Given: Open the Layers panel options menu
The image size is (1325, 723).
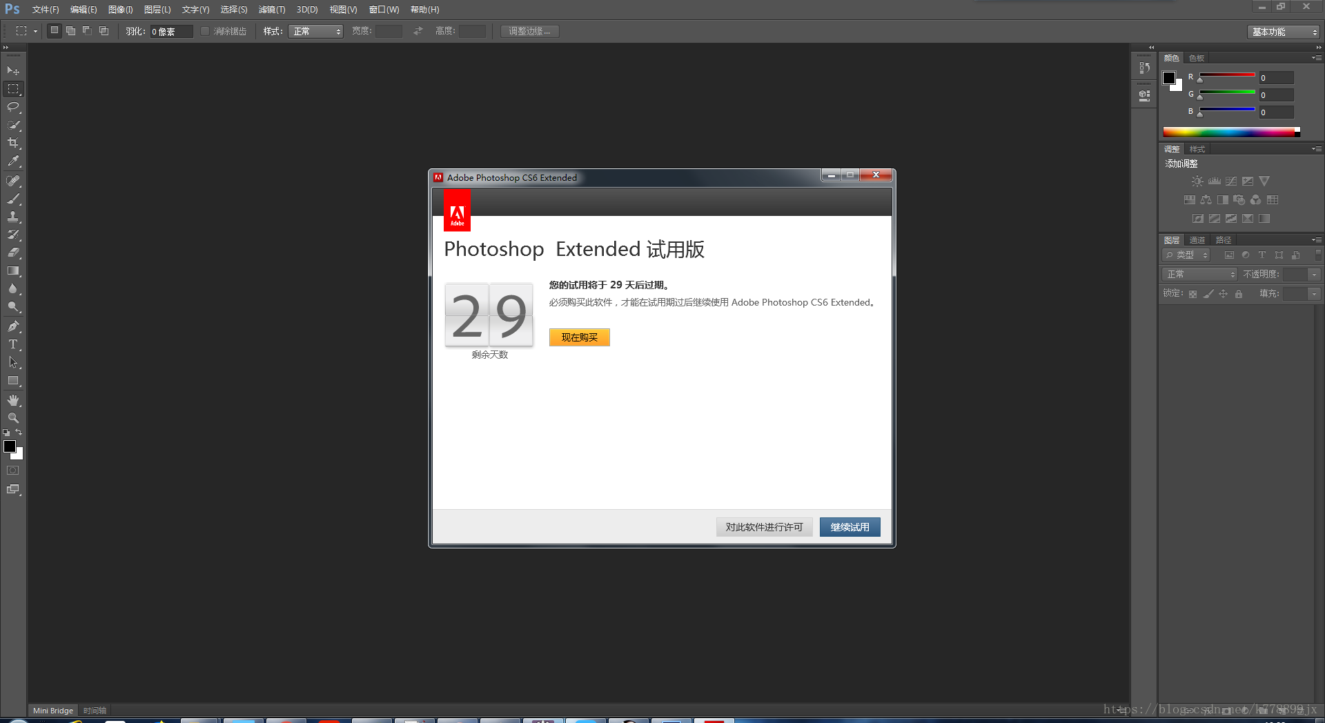Looking at the screenshot, I should [x=1317, y=240].
